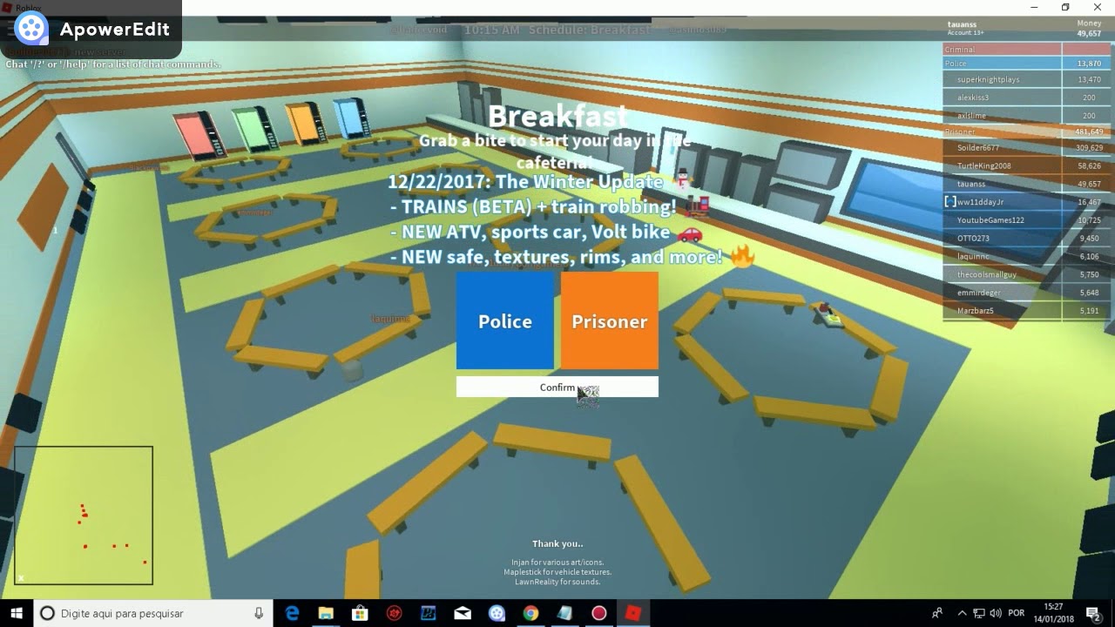
Task: Launch Microsoft Edge from the taskbar
Action: click(292, 613)
